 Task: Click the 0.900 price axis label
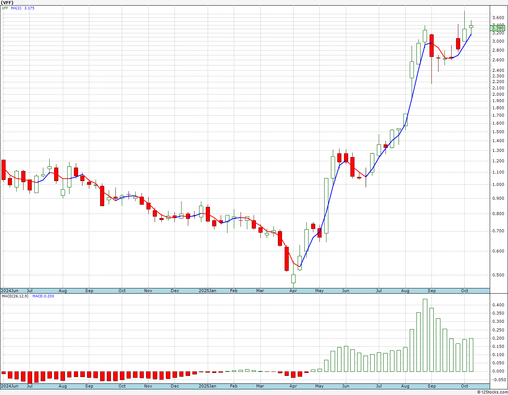coord(498,199)
